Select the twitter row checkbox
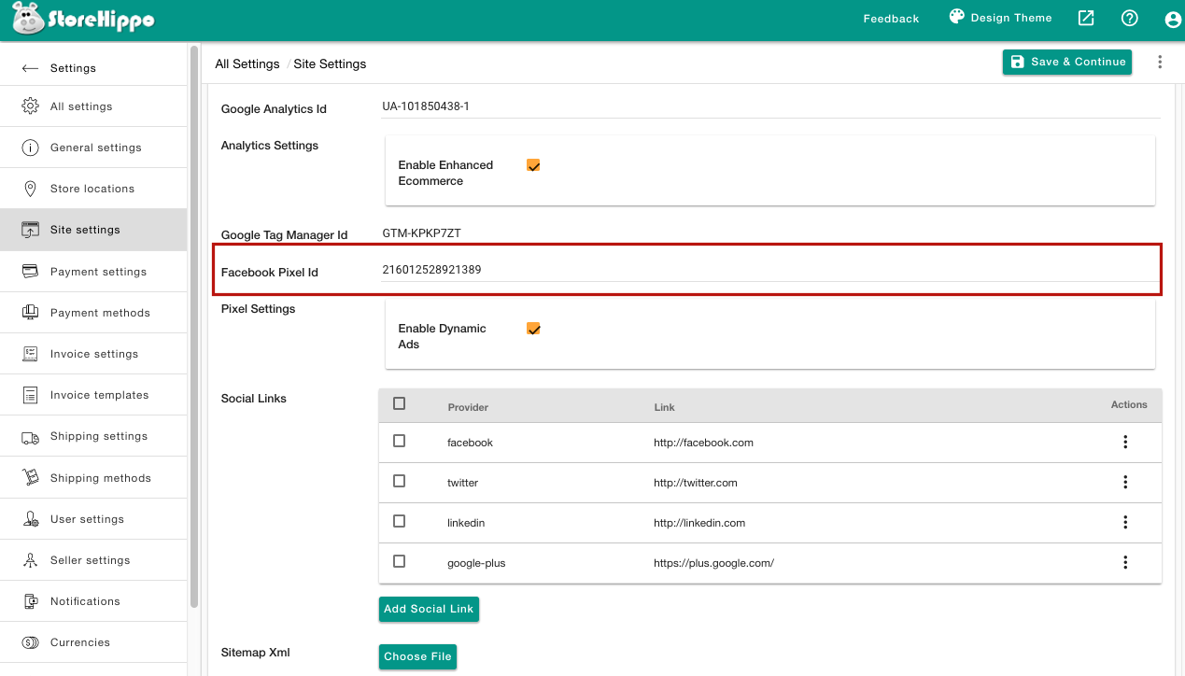 click(400, 481)
